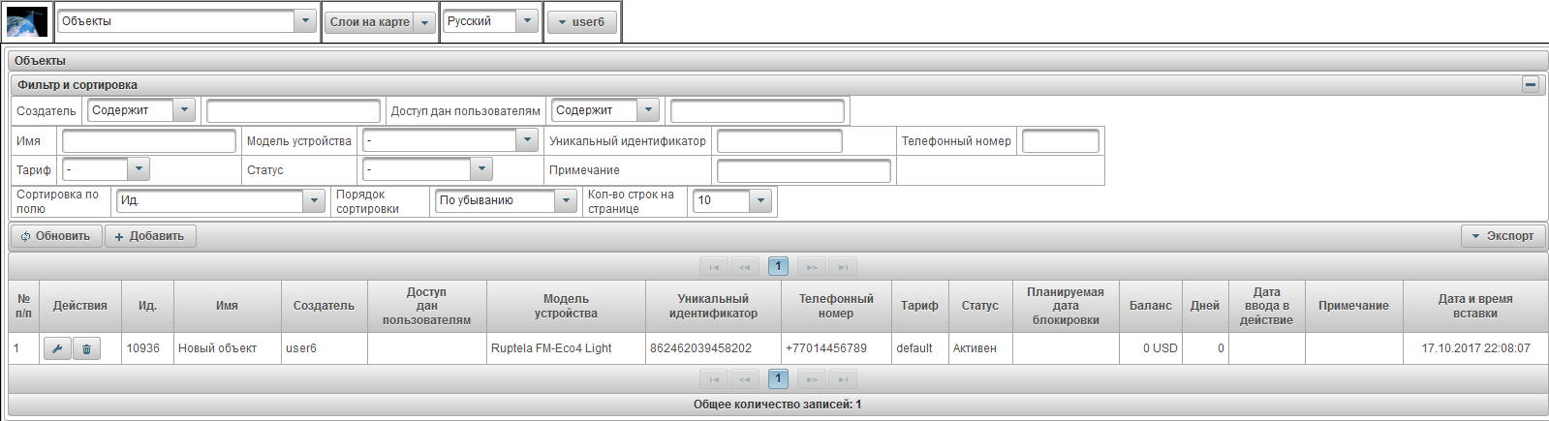Sort by the Баланс column header

[1150, 306]
